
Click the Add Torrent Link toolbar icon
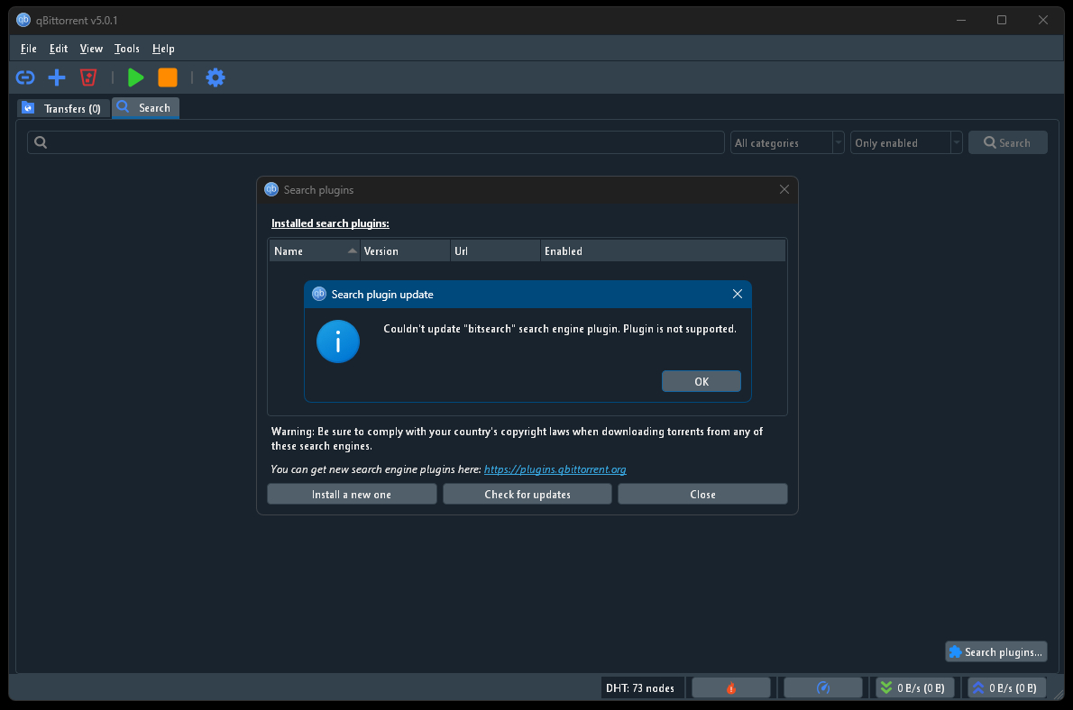[x=25, y=77]
